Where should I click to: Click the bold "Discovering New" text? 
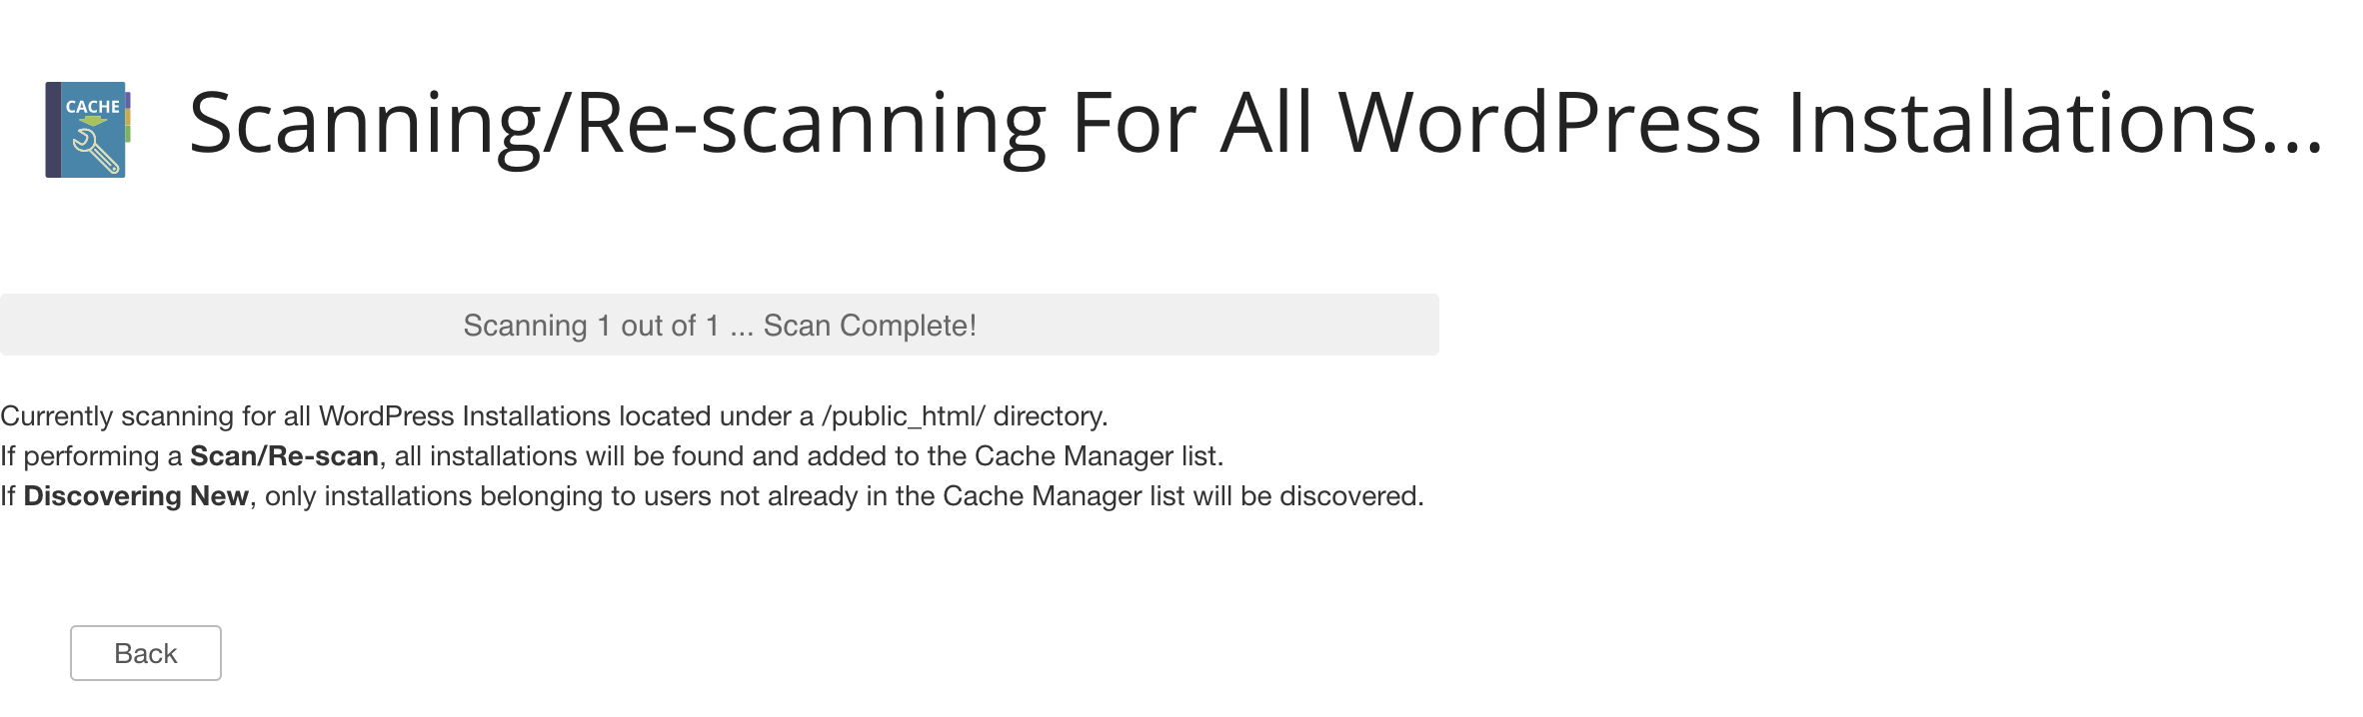tap(136, 496)
